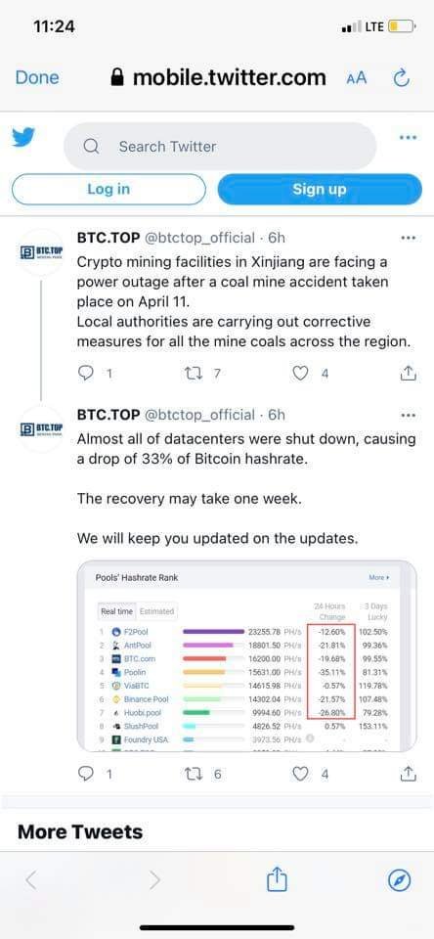Share the first BTC.TOP tweet
Screen dimensions: 434x939
[408, 373]
